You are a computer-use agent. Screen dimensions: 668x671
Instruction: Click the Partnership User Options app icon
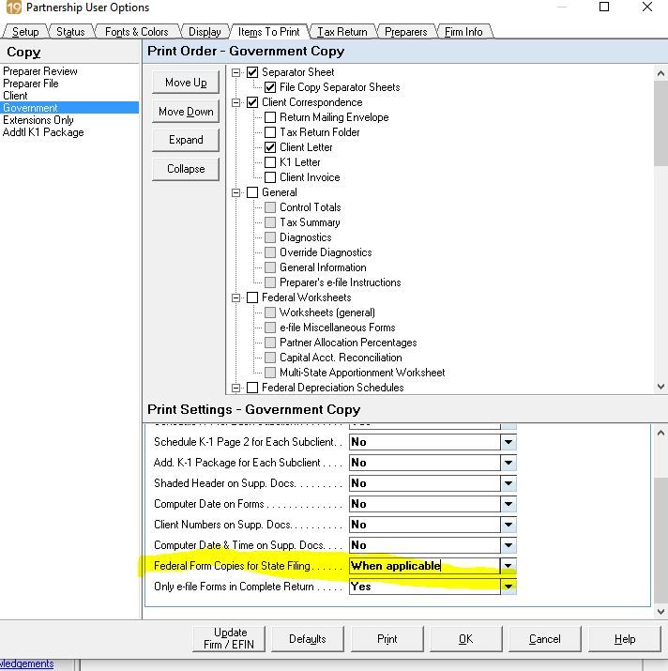[12, 8]
